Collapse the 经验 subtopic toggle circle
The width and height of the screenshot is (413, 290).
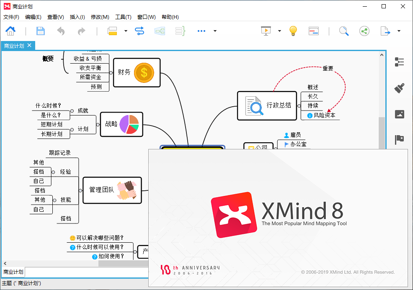point(53,172)
